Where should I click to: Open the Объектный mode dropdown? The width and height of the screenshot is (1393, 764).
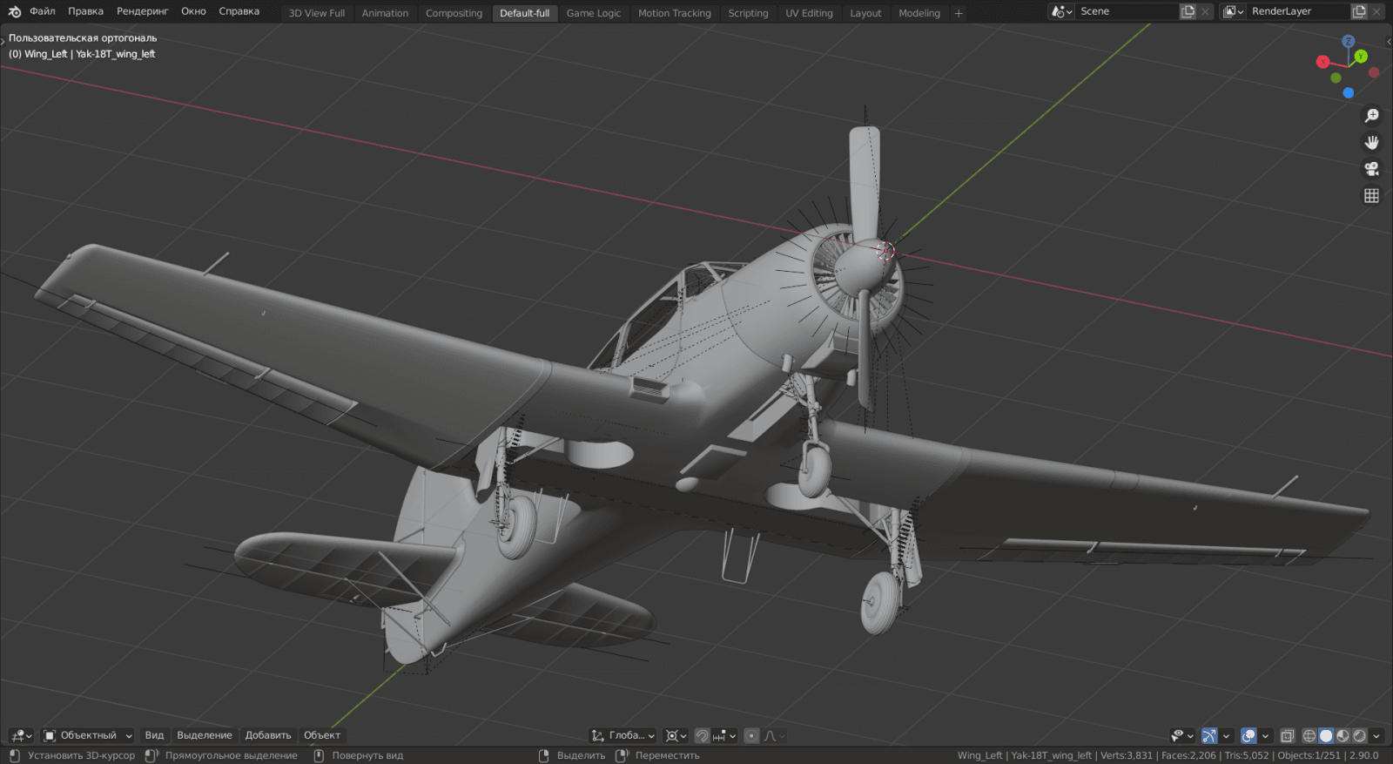click(87, 736)
